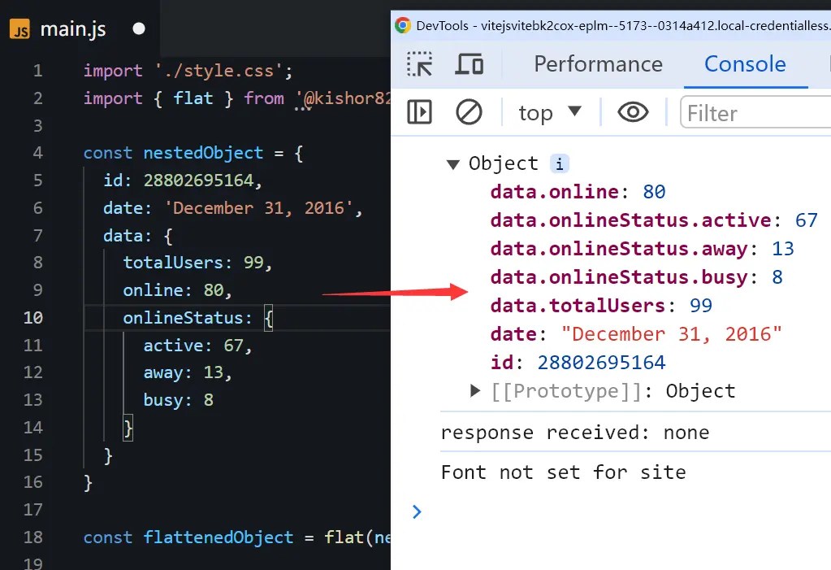Toggle the blue prompt chevron in console
Screen dimensions: 831x570
click(x=417, y=512)
